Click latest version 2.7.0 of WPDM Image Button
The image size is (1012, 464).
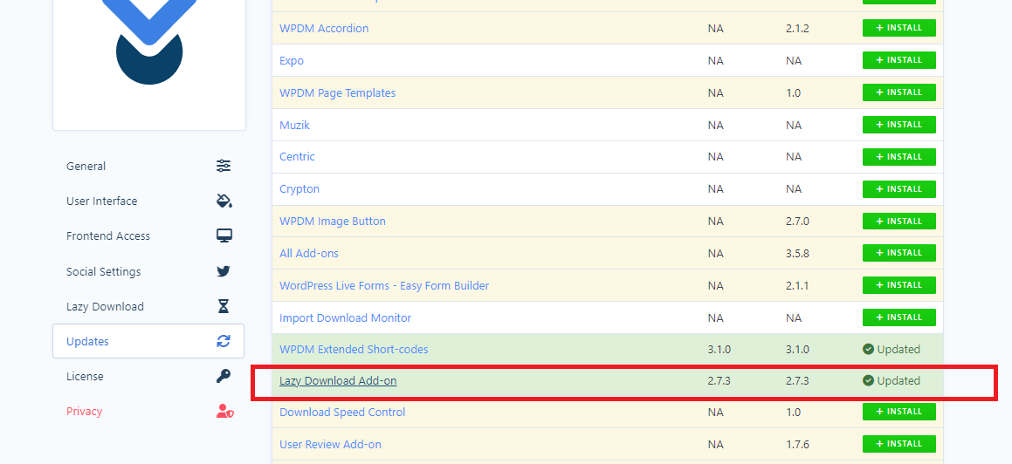[x=798, y=221]
